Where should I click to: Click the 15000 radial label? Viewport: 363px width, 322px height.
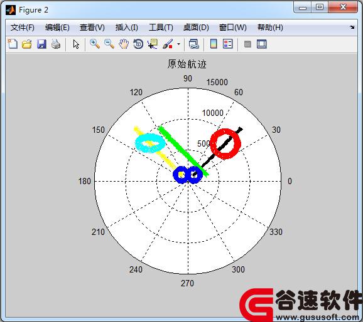(217, 82)
